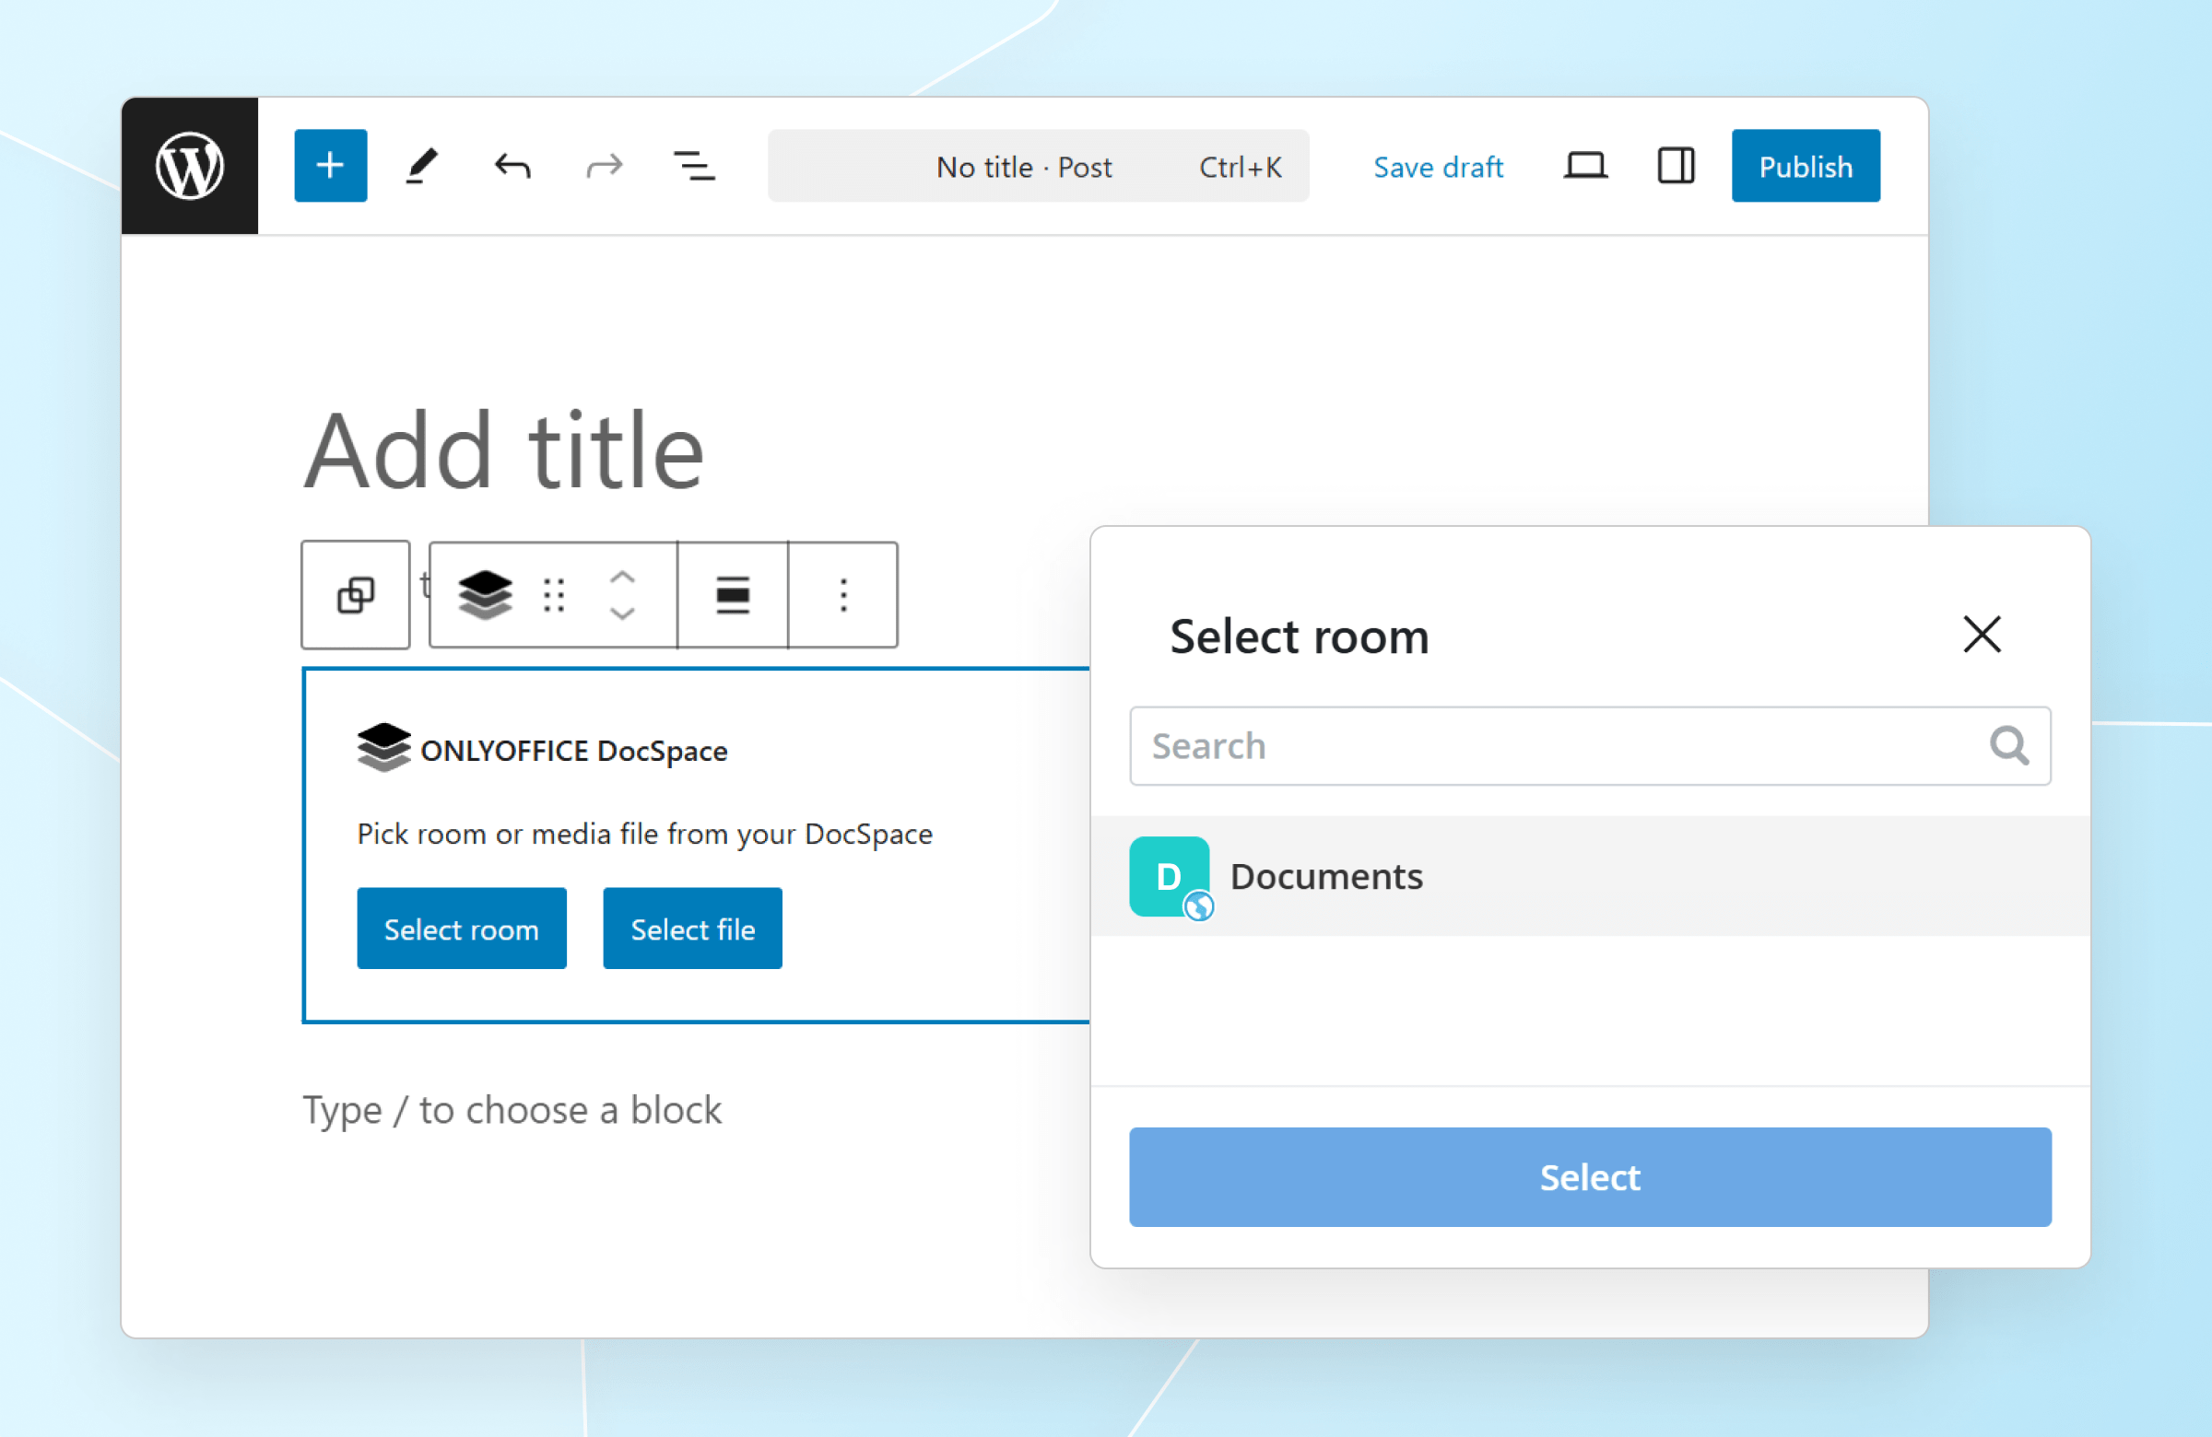Click the room Search field
The image size is (2212, 1437).
coord(1589,746)
